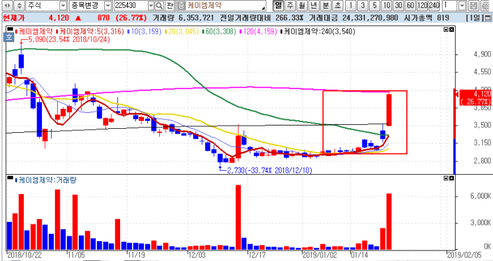Click the magnifier stock search icon
The height and width of the screenshot is (261, 493).
(x=159, y=5)
